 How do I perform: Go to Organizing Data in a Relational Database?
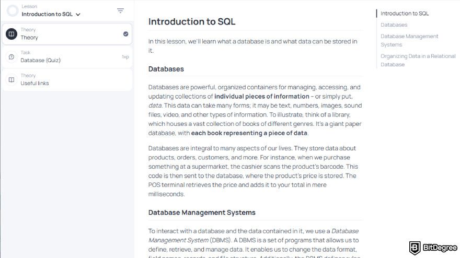(x=418, y=60)
